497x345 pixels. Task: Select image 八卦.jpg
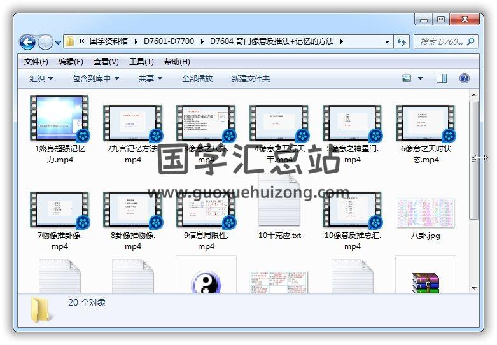(425, 219)
